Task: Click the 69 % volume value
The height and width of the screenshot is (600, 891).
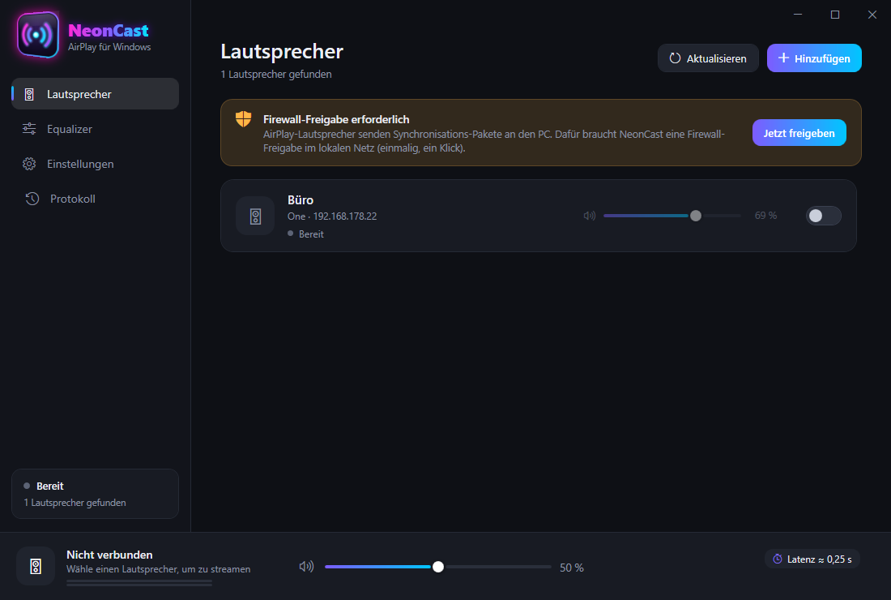Action: pos(765,216)
